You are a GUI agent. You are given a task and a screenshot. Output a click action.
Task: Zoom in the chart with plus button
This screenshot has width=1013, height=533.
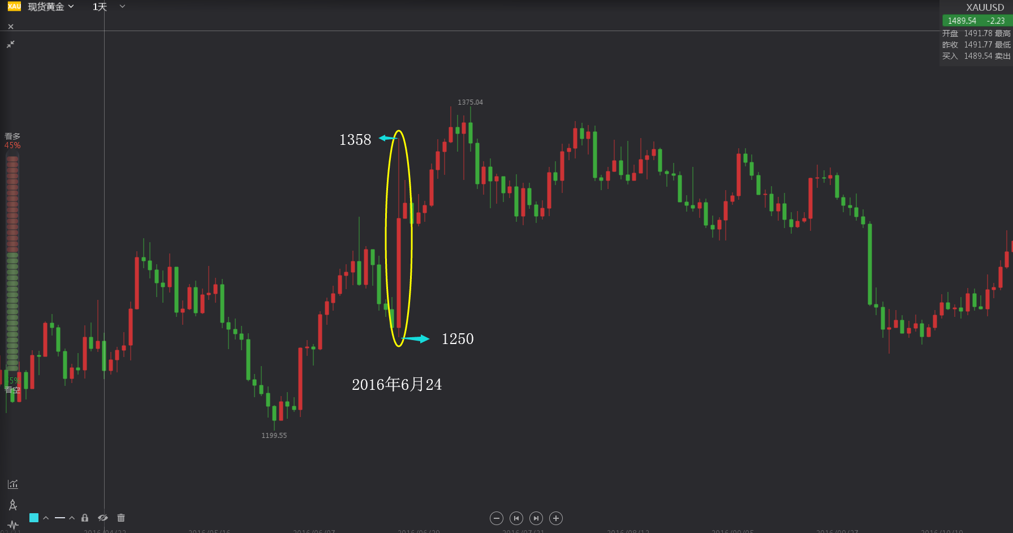pyautogui.click(x=556, y=518)
